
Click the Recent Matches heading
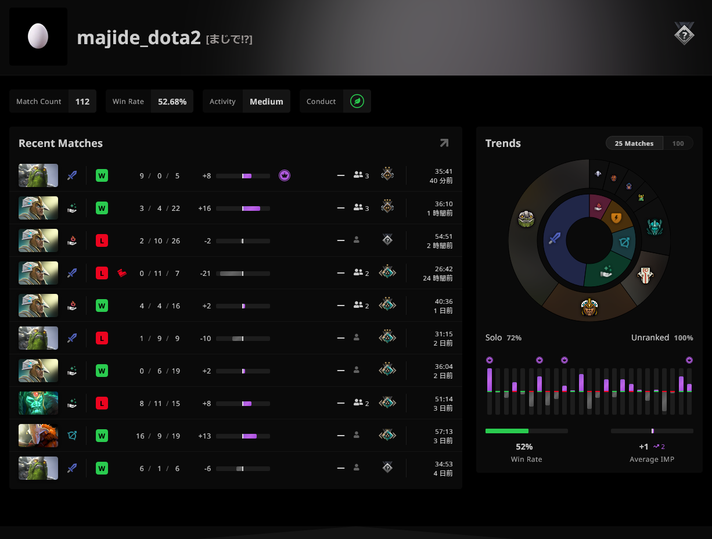60,143
